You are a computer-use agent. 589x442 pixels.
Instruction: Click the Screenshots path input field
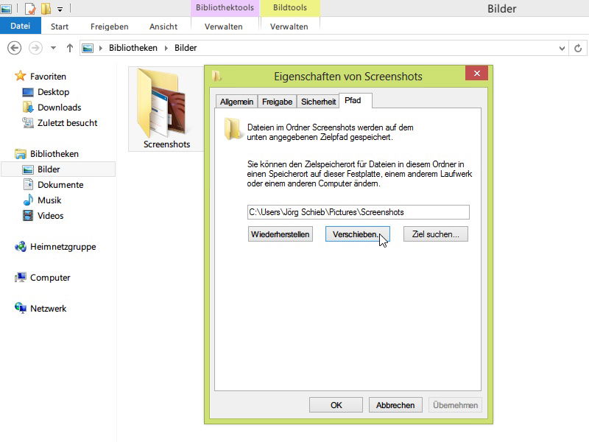point(359,212)
